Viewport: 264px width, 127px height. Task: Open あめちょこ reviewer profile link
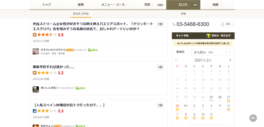pyautogui.click(x=47, y=126)
